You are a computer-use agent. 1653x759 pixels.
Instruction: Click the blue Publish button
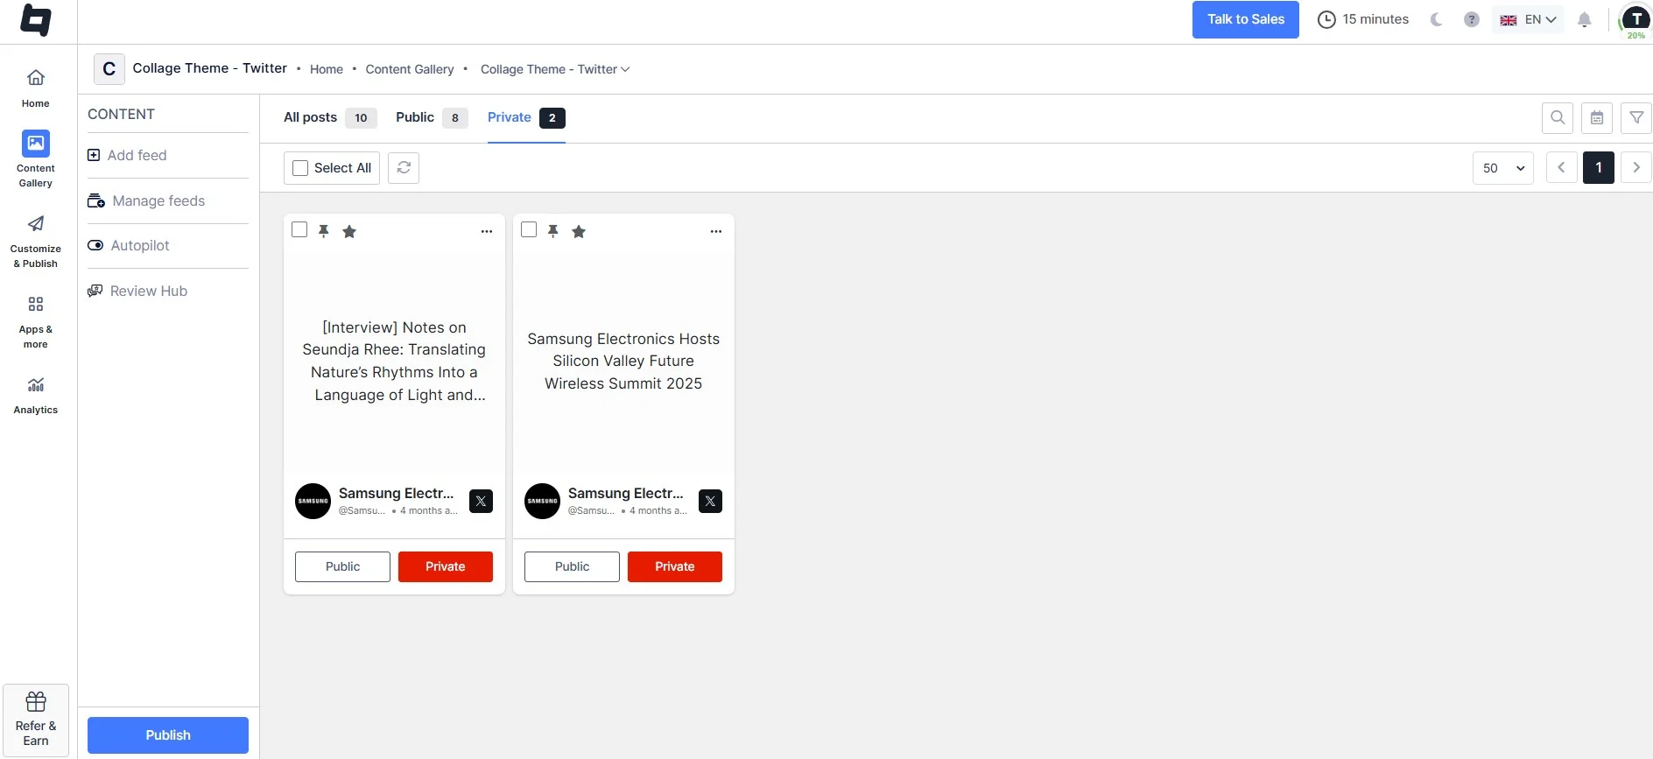pos(168,735)
